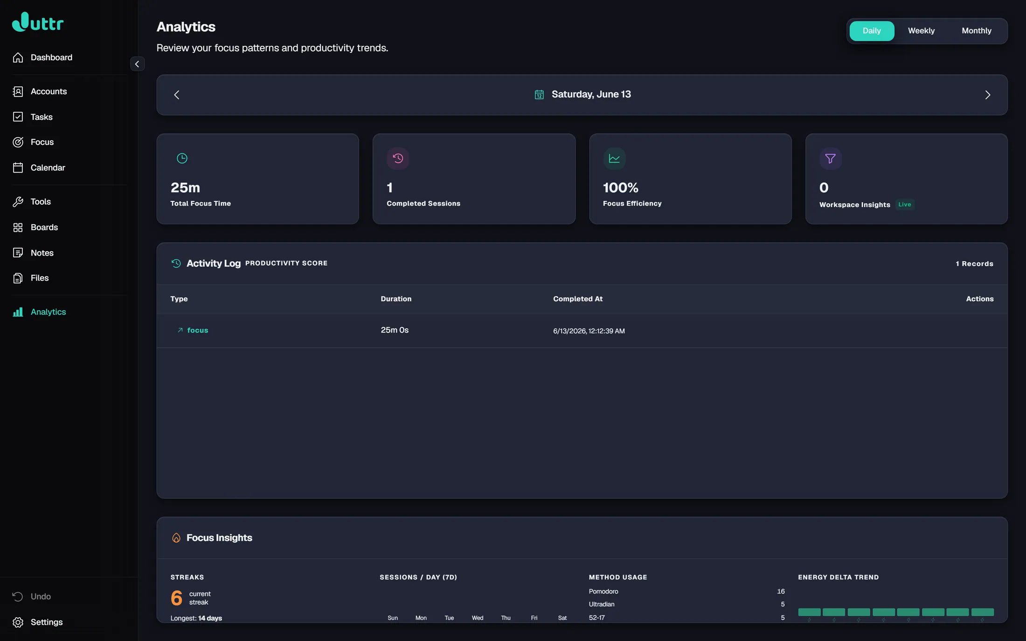Click the 25m Total Focus Time value

point(185,187)
